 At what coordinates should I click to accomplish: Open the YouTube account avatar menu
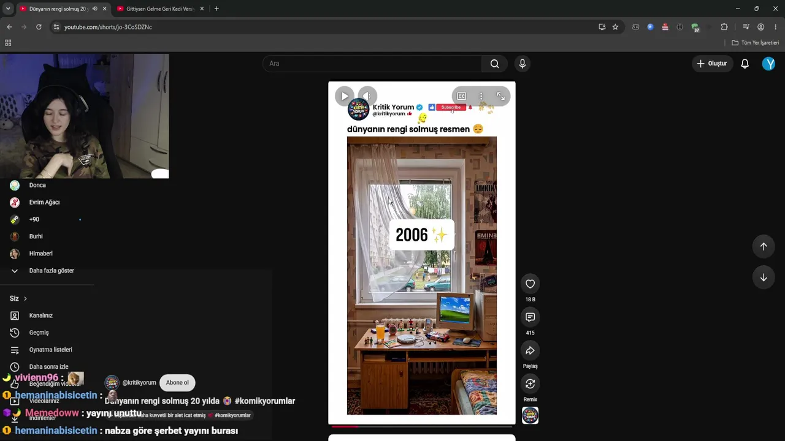768,64
